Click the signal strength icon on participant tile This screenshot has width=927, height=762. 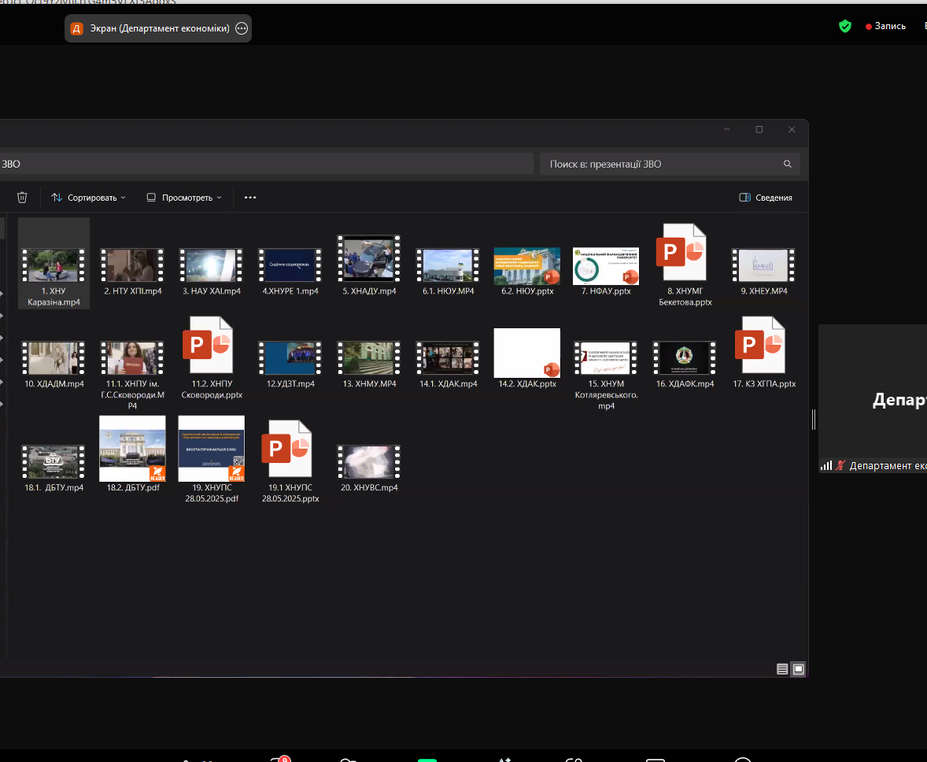tap(826, 465)
